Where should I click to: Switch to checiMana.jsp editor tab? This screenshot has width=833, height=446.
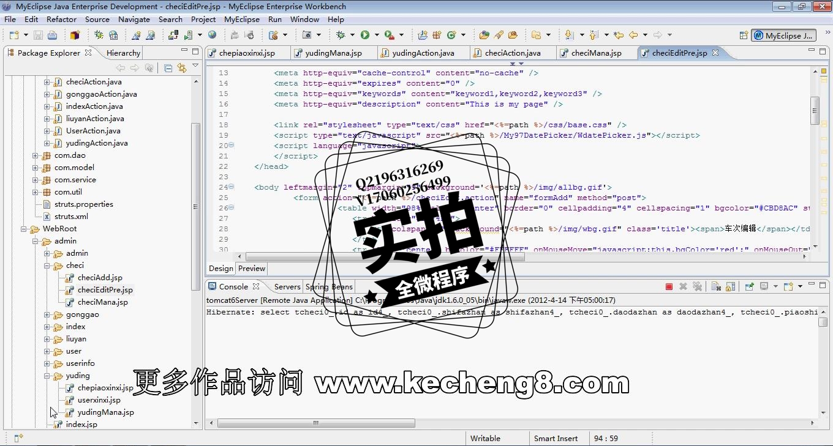(x=596, y=53)
